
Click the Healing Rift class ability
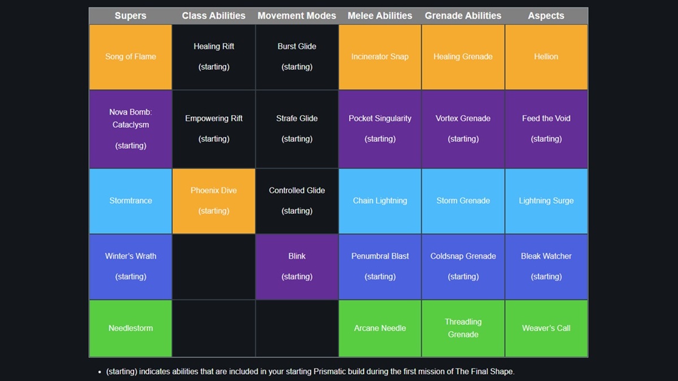[214, 56]
